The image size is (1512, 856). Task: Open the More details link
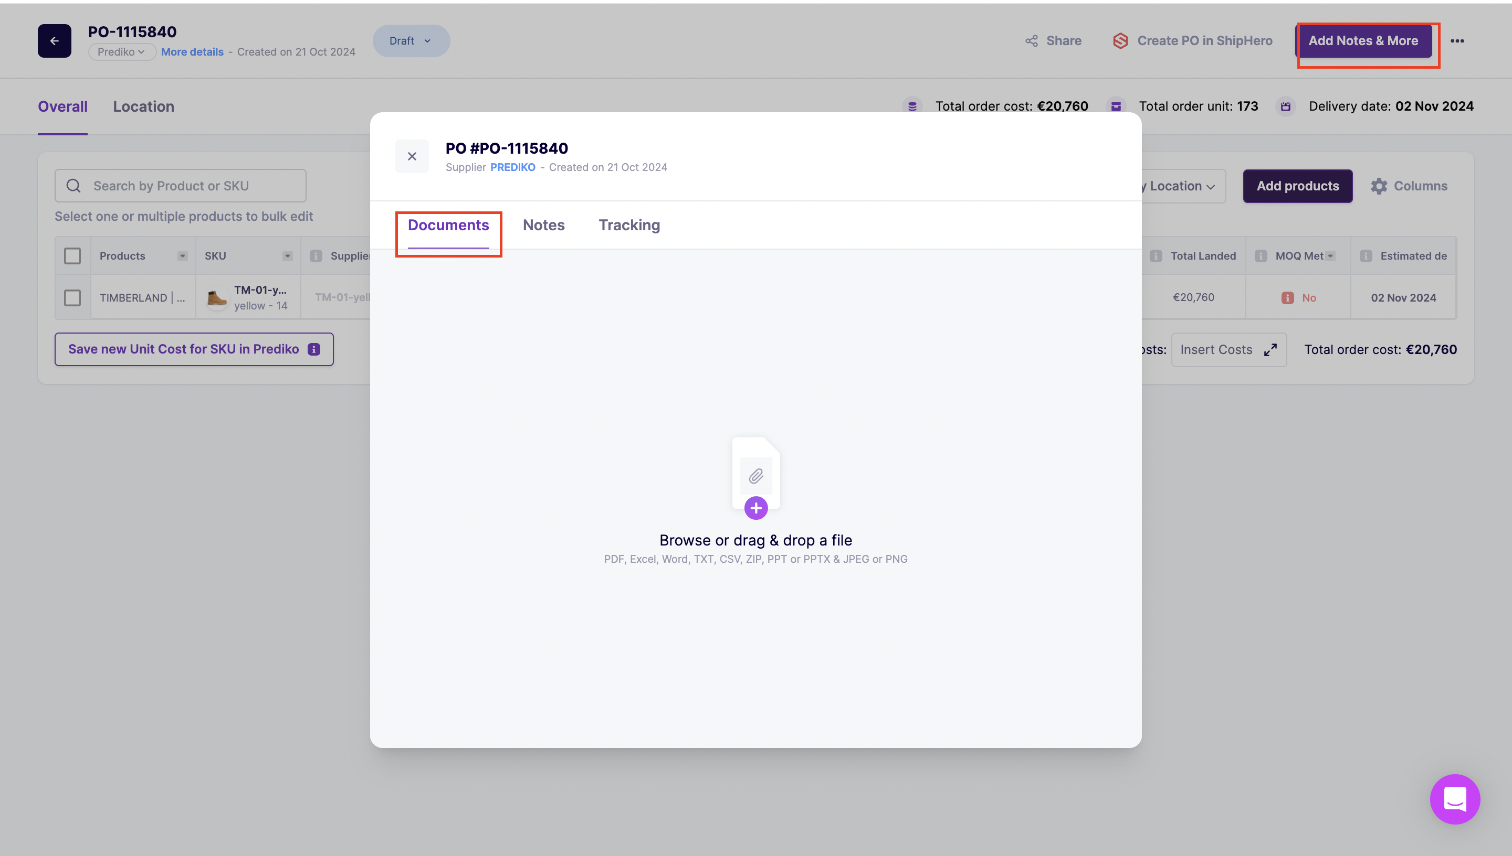[x=192, y=52]
